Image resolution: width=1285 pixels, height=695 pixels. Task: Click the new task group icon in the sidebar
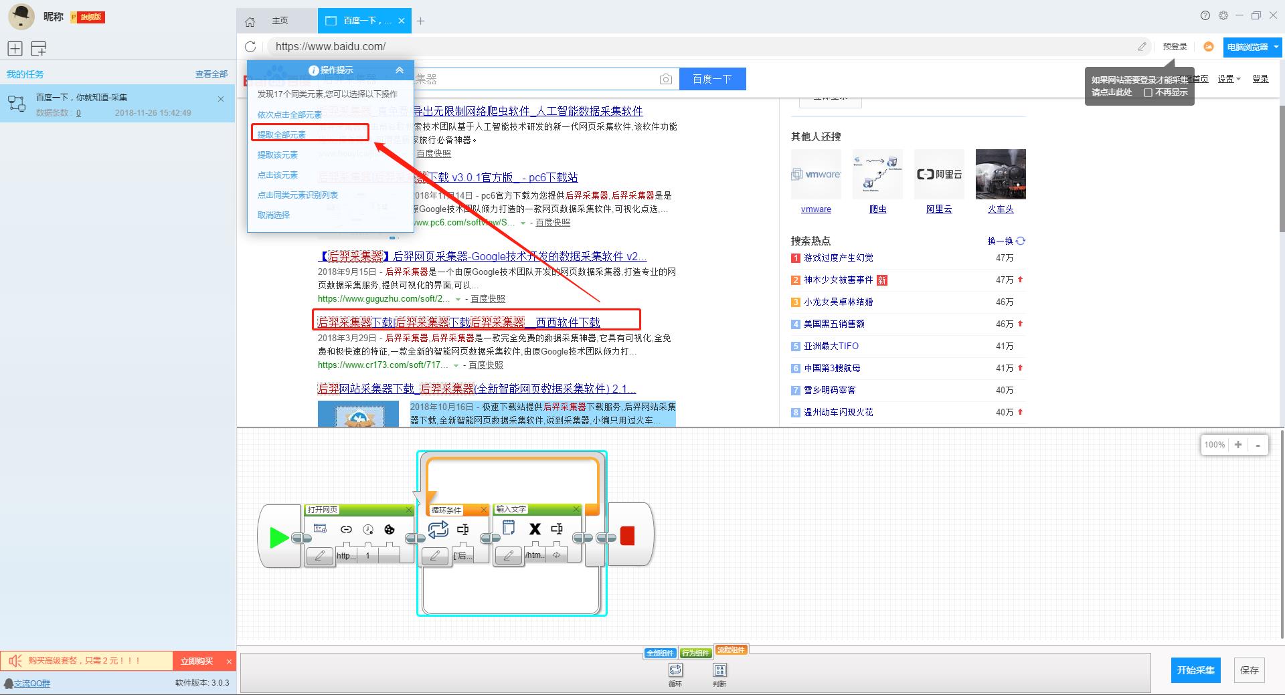[39, 48]
